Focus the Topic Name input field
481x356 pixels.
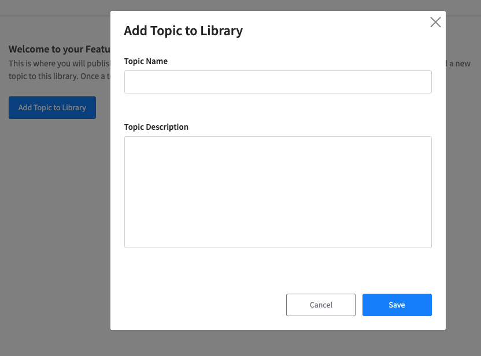tap(278, 82)
